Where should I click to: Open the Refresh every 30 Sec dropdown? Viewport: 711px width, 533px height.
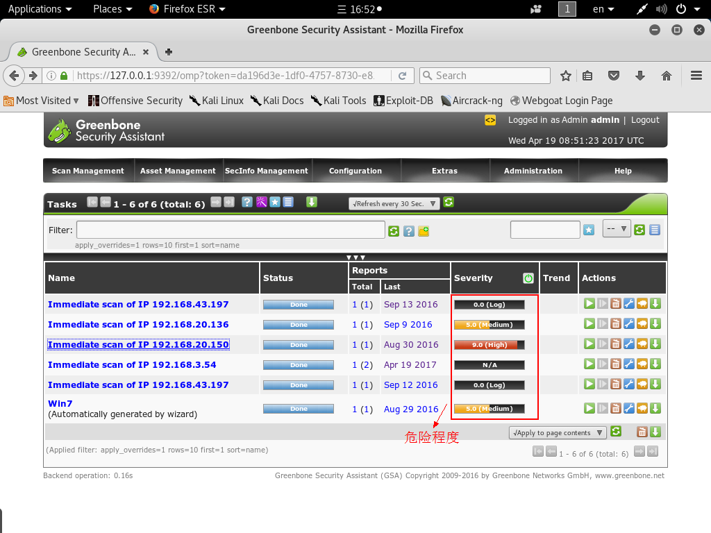tap(394, 203)
